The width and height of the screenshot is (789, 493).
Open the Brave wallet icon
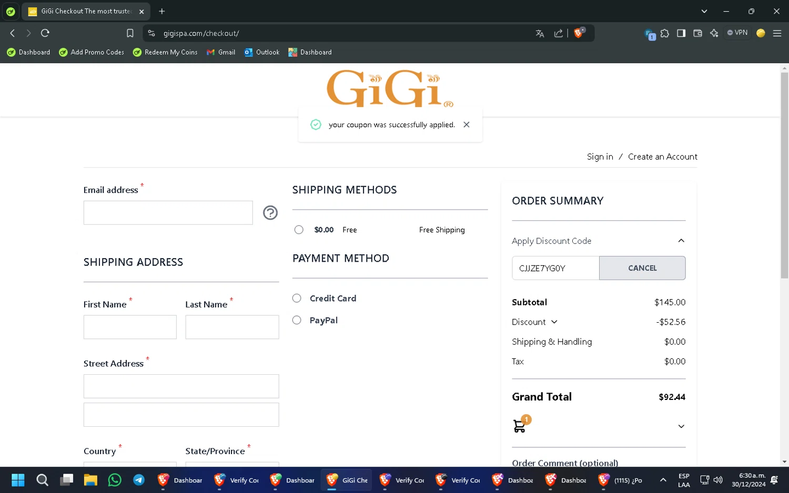coord(697,33)
